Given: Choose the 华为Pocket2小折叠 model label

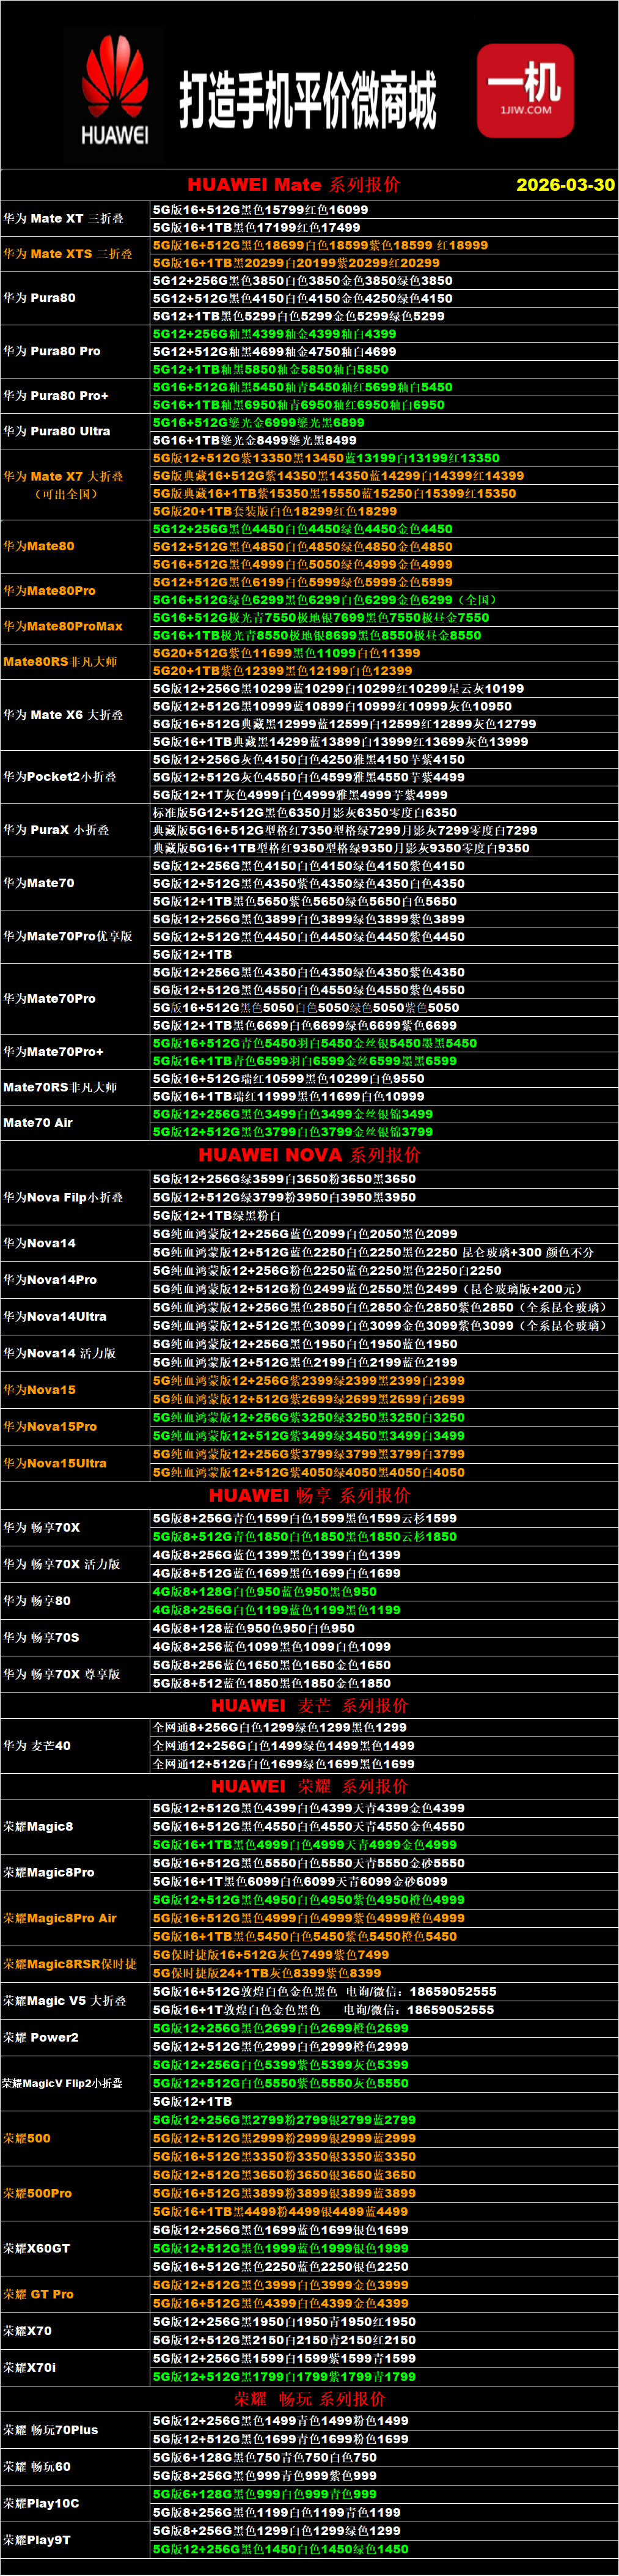Looking at the screenshot, I should click(60, 776).
